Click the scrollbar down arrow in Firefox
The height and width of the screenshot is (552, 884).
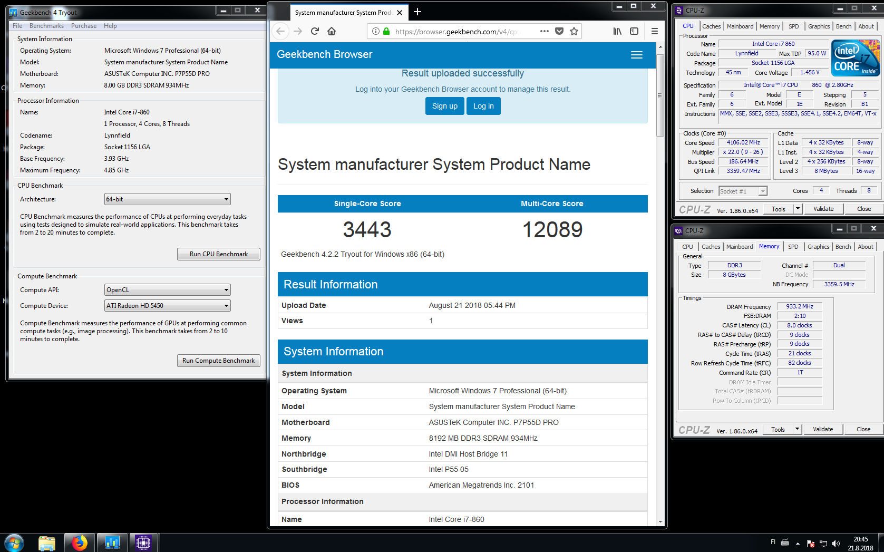(x=660, y=521)
